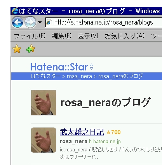Click the id:rosa_nera description text
162x165 pixels.
[73, 149]
